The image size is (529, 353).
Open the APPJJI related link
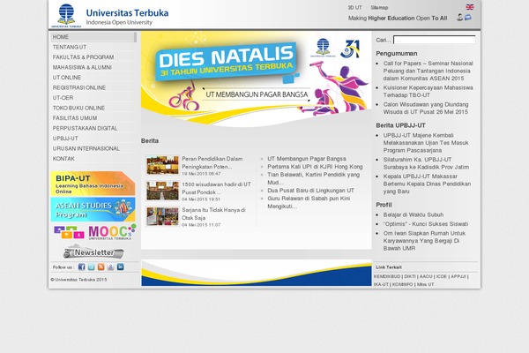tap(458, 276)
